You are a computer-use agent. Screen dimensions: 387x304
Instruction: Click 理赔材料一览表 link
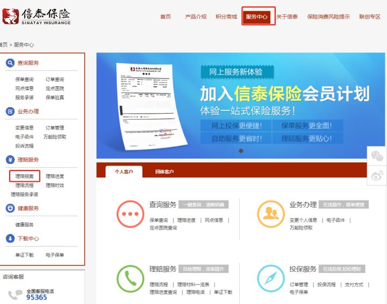pyautogui.click(x=193, y=285)
